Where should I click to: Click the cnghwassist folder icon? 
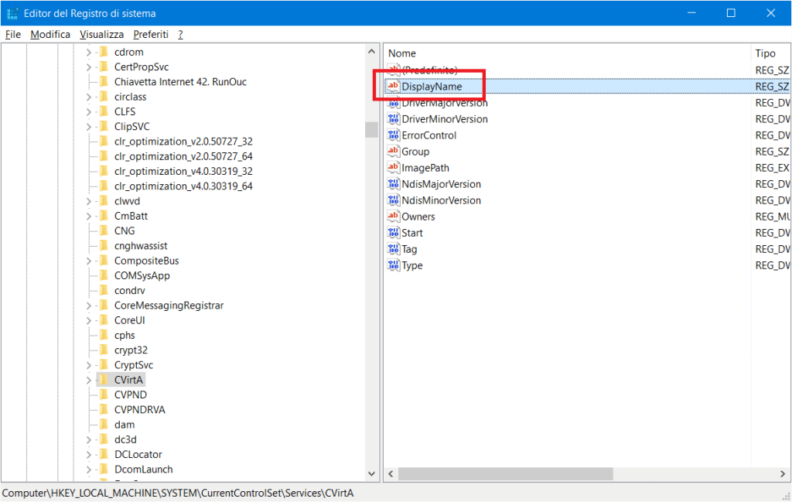[x=104, y=245]
